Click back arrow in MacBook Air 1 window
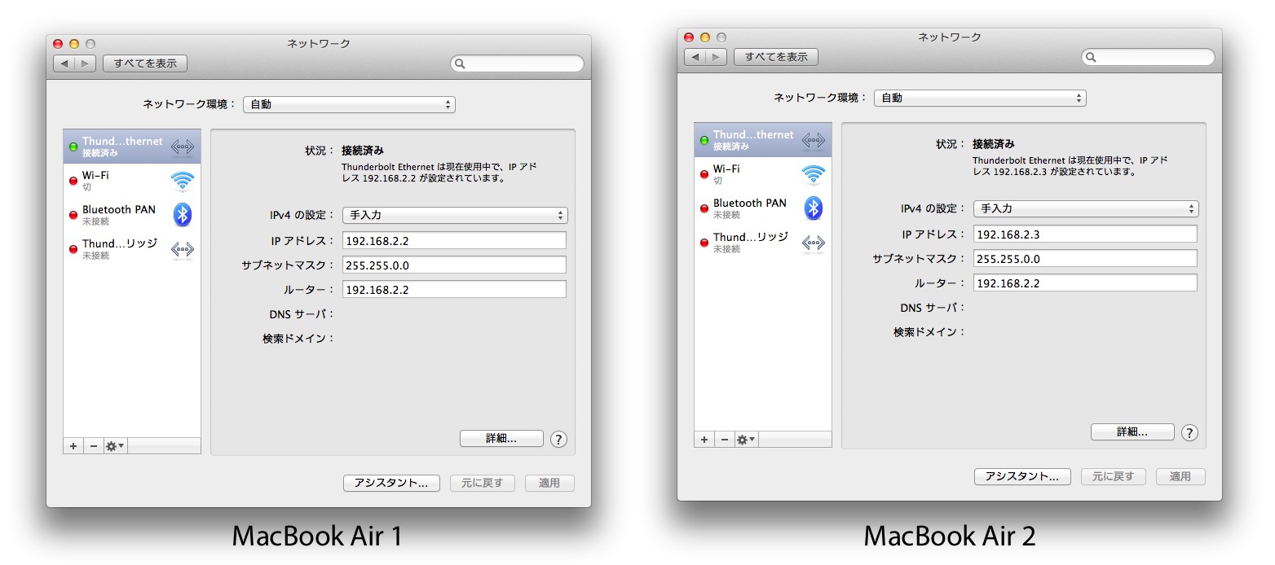Viewport: 1275px width, 565px height. (64, 64)
